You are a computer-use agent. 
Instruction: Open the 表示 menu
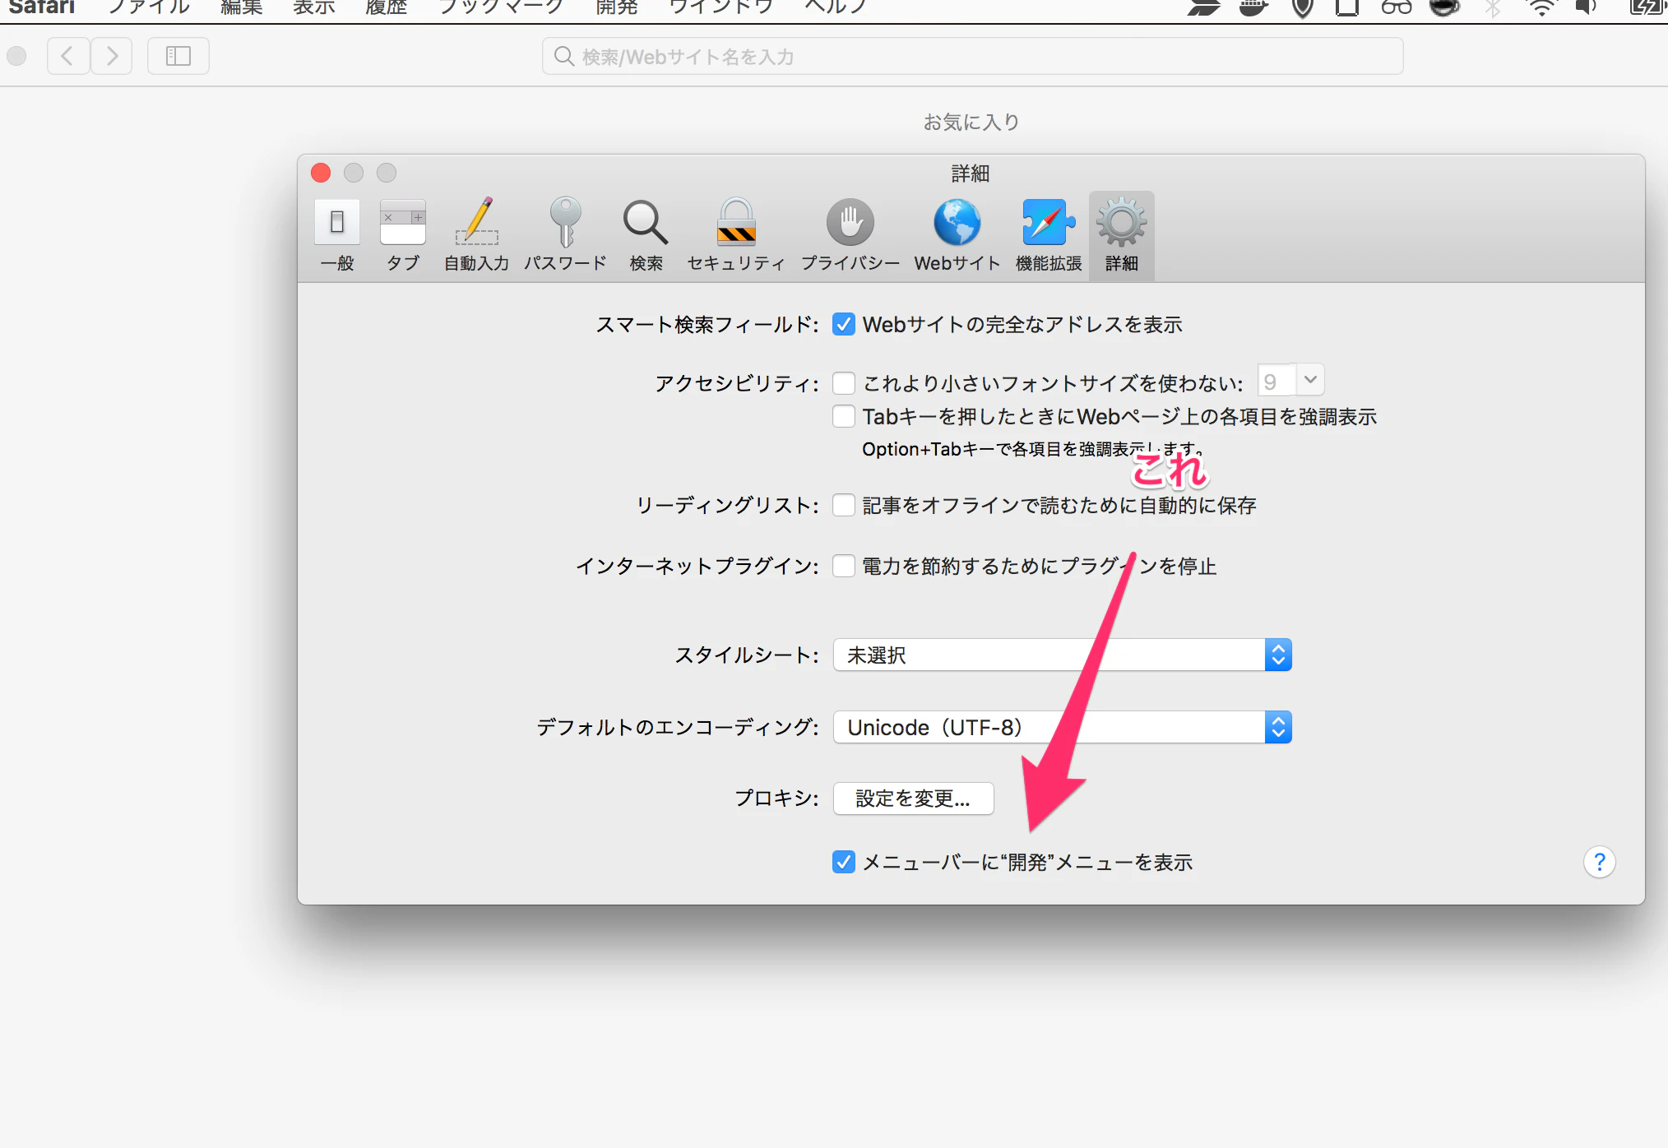click(x=314, y=7)
